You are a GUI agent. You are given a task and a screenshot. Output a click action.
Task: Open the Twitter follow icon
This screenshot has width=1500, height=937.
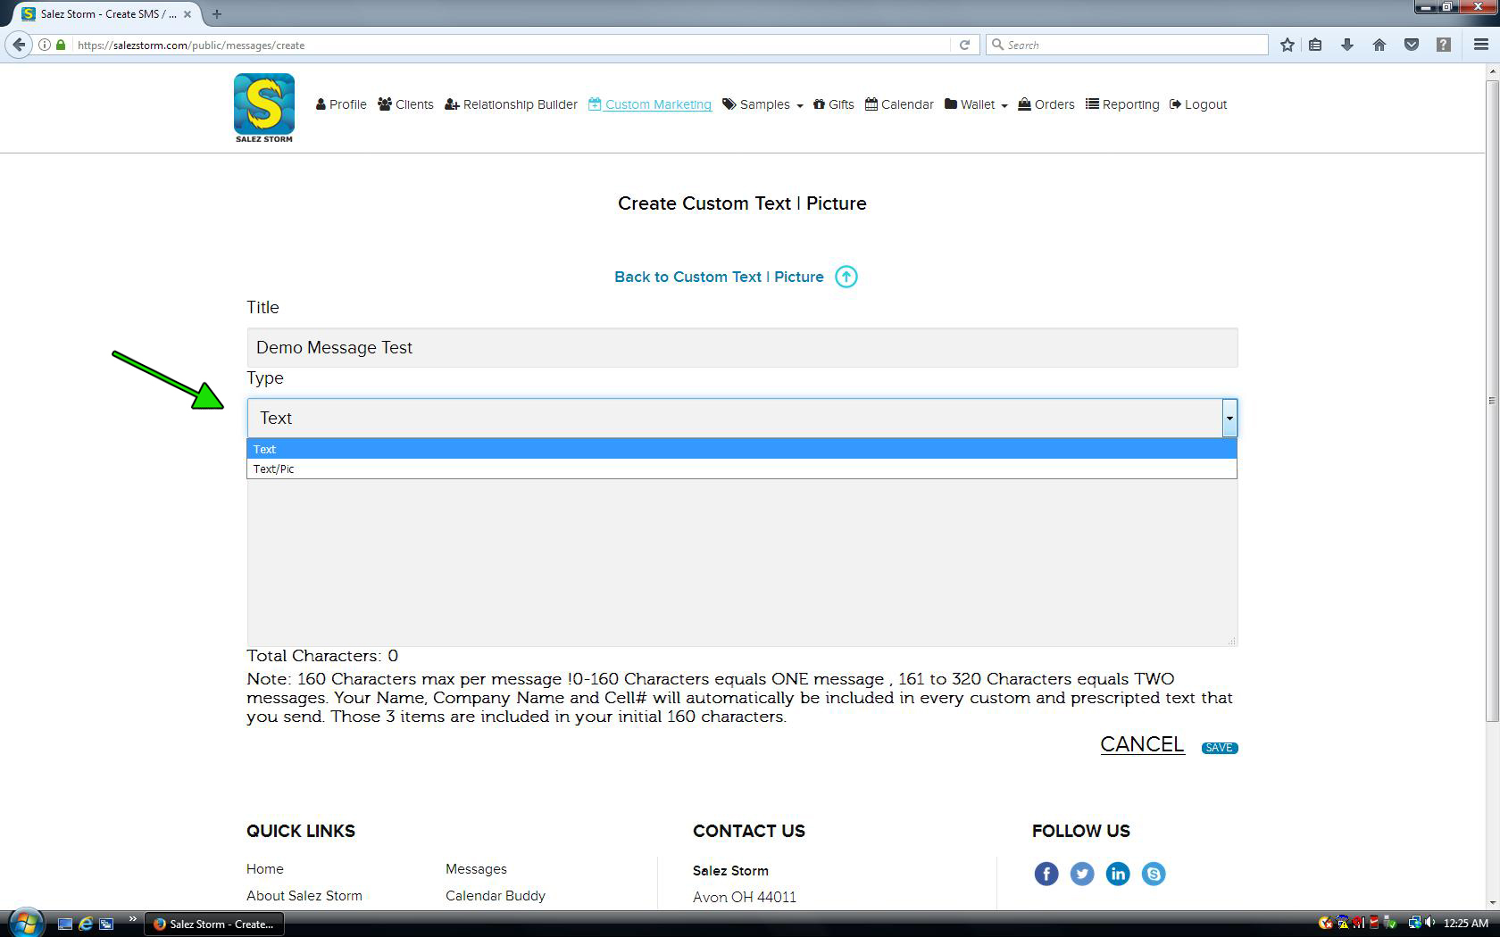[x=1081, y=874]
